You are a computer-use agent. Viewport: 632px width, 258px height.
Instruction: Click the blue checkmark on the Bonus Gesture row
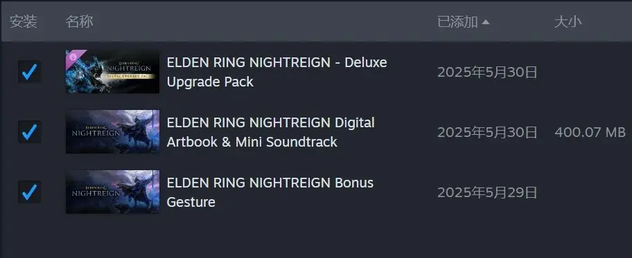[29, 192]
